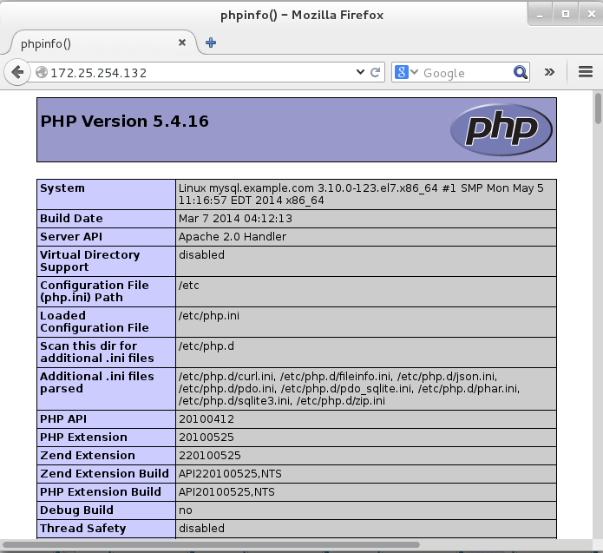Open the Firefox hamburger menu
The height and width of the screenshot is (553, 603).
(586, 72)
